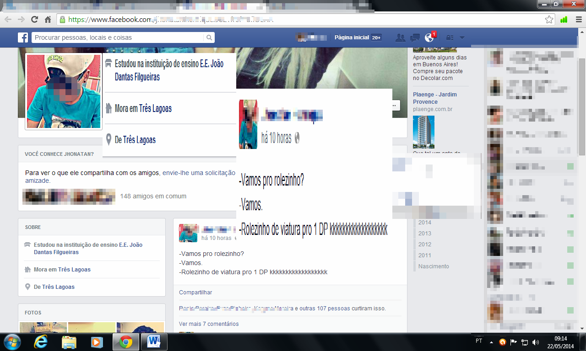This screenshot has width=586, height=351.
Task: Open the friend requests icon
Action: [x=401, y=37]
